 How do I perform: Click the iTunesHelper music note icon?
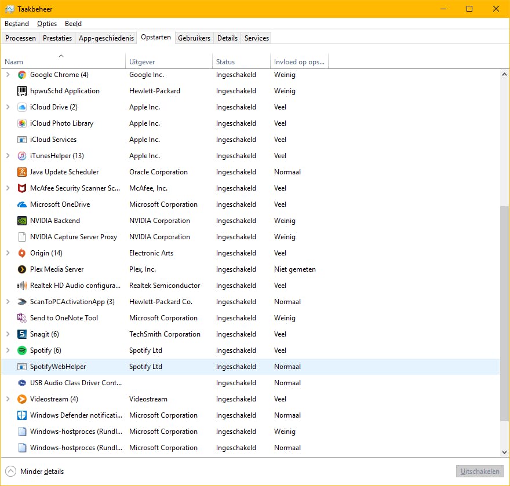(x=22, y=156)
